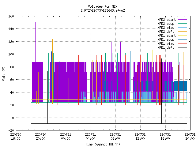The height and width of the screenshot is (147, 196).
Task: Click the 220730 20:00 time tick label
Action: click(40, 137)
